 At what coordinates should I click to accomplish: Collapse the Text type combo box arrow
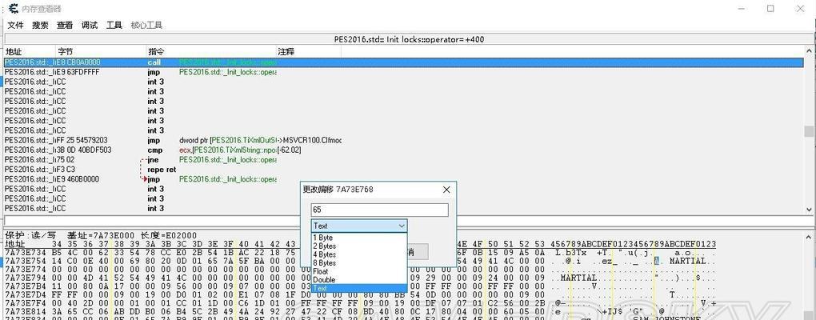pyautogui.click(x=402, y=226)
